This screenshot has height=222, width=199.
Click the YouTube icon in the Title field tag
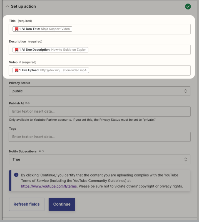[x=16, y=29]
